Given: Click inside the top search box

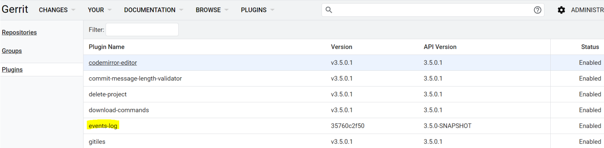Looking at the screenshot, I should pyautogui.click(x=430, y=10).
